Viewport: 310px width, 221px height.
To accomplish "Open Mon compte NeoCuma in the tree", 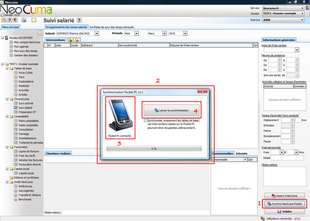I will [27, 42].
